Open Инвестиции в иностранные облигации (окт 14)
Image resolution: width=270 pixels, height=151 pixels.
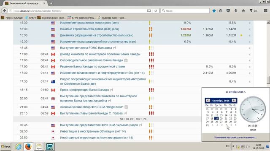point(93,131)
